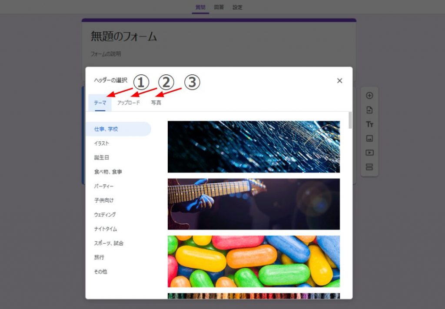The height and width of the screenshot is (309, 445).
Task: Choose the 旅行 category
Action: (x=99, y=257)
